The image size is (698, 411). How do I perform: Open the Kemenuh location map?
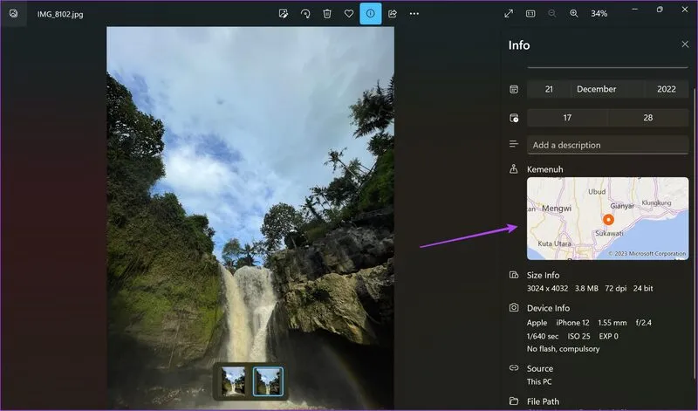[607, 218]
